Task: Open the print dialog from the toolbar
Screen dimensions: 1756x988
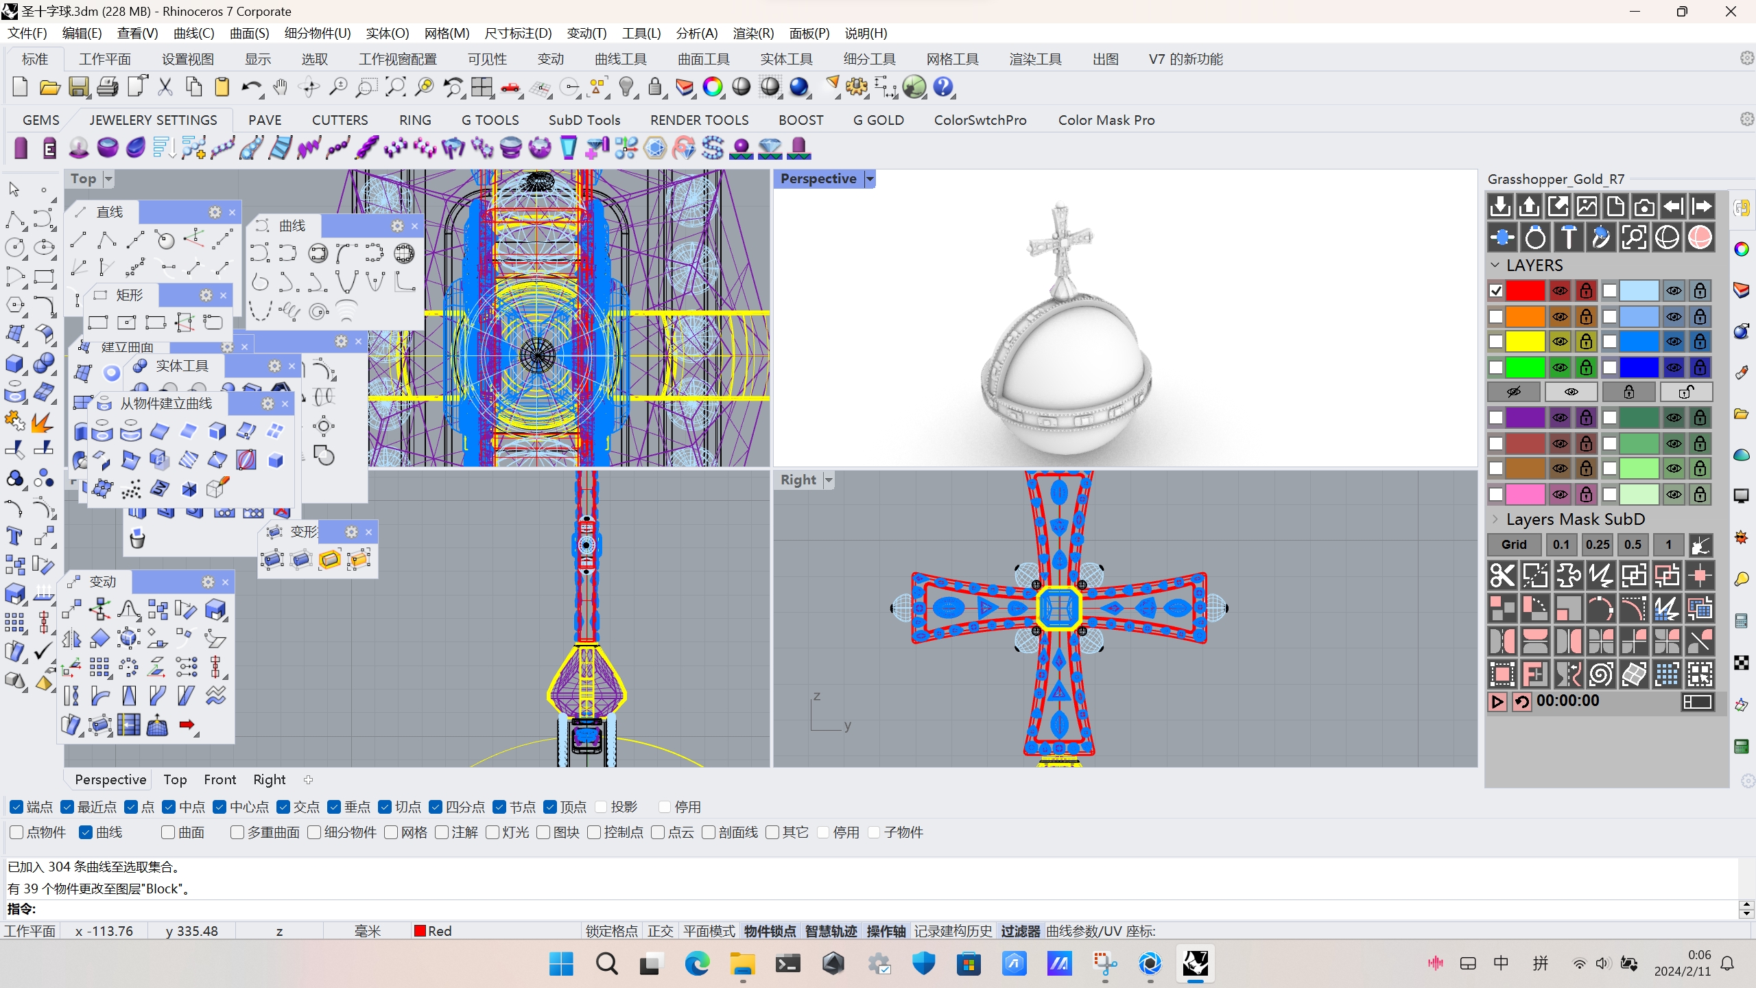Action: [107, 87]
